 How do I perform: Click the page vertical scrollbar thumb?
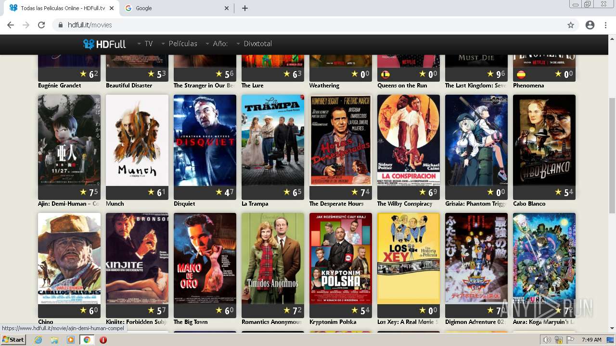click(612, 155)
